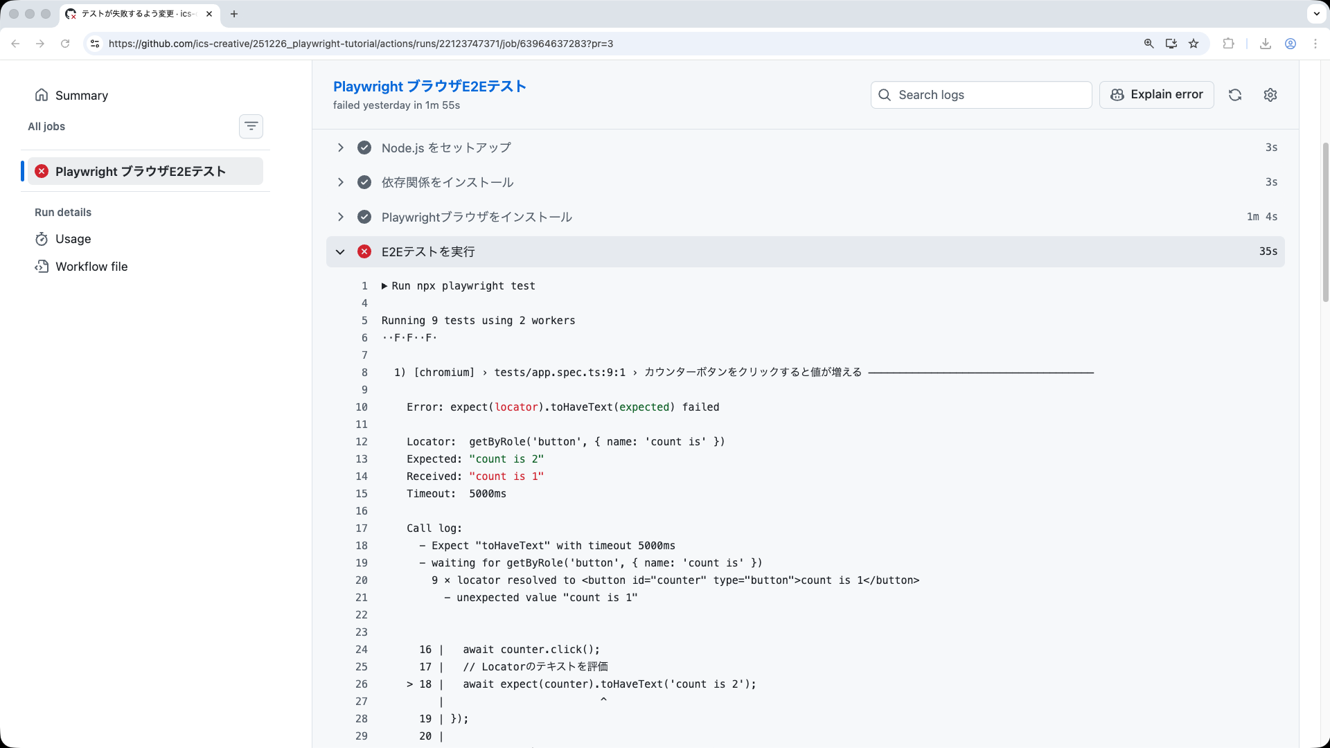Click the Explain error Copilot icon

tap(1117, 95)
